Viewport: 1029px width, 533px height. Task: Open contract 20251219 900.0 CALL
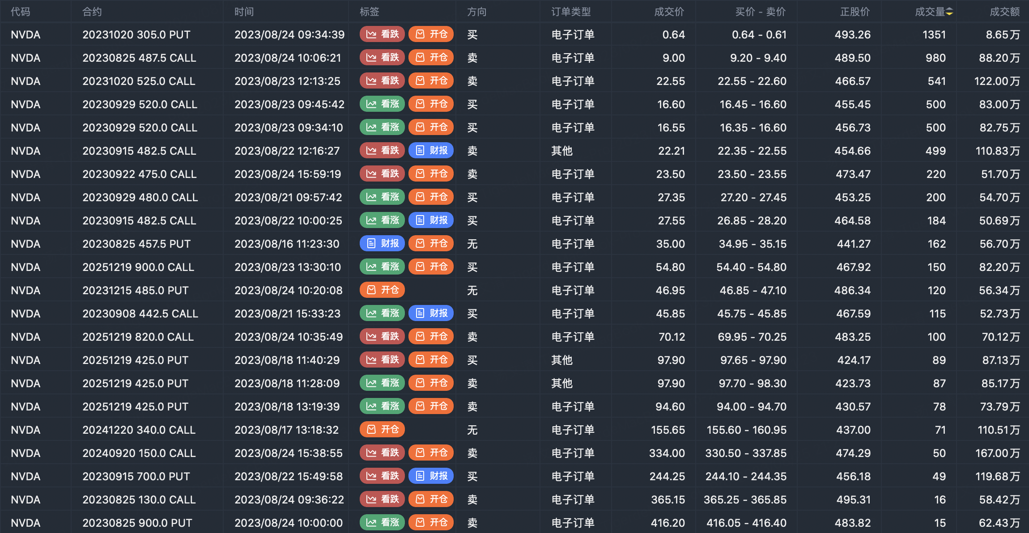[138, 267]
